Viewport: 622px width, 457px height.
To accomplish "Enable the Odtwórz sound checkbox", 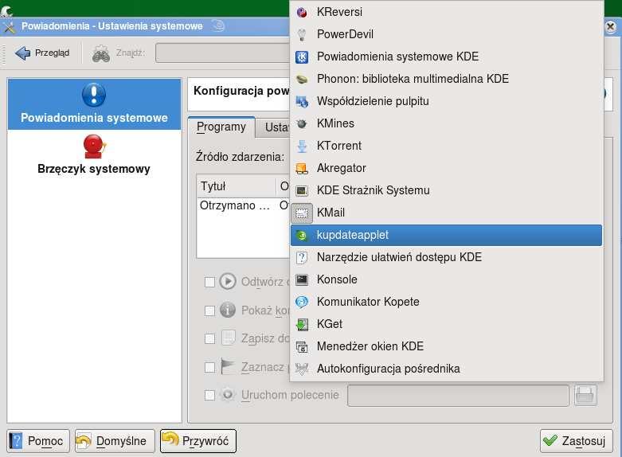I will click(209, 282).
